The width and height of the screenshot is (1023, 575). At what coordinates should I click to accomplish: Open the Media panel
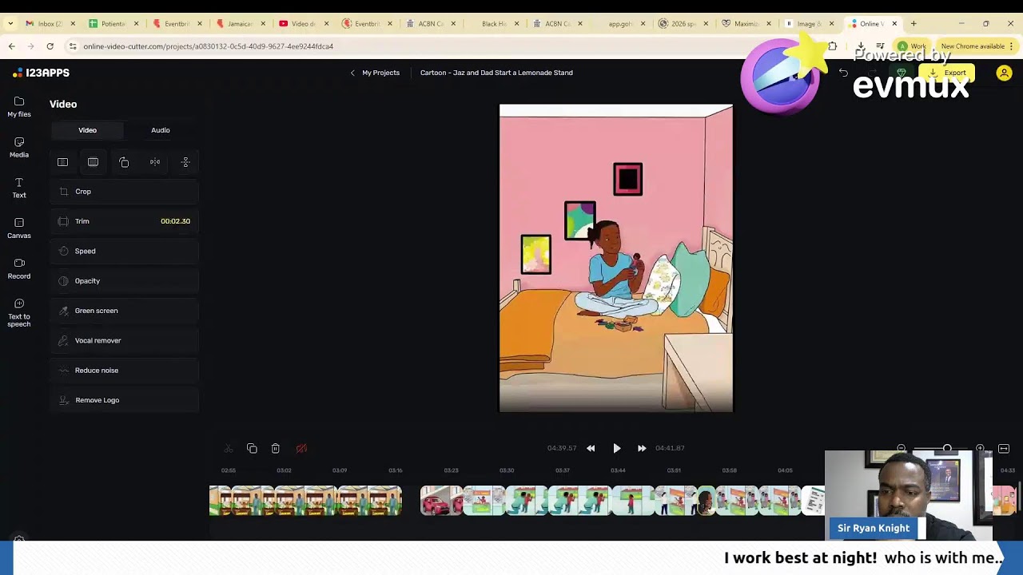19,147
